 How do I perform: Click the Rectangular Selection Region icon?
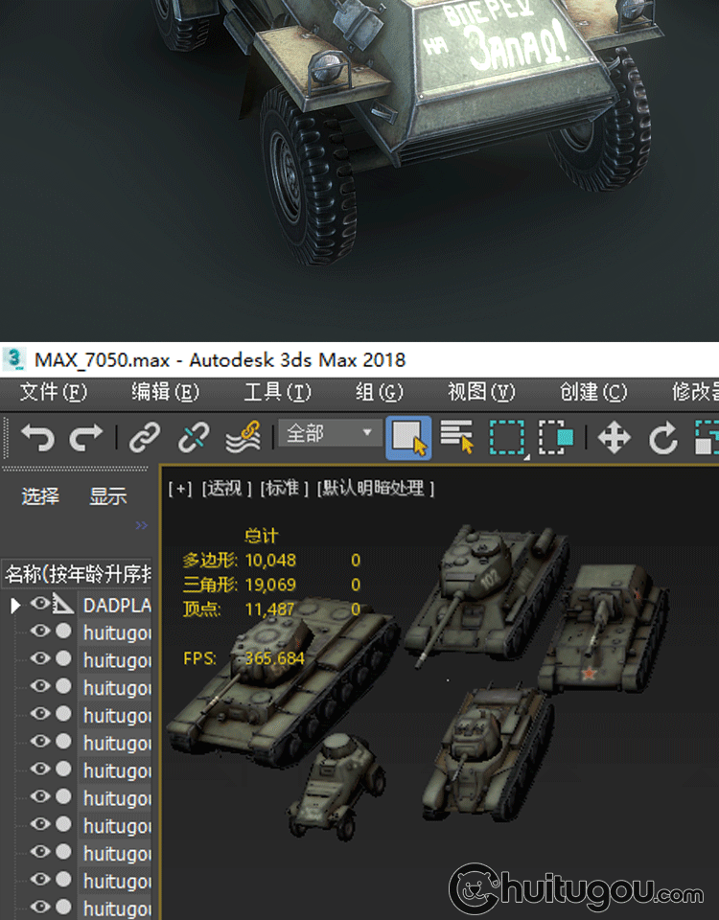[x=507, y=439]
